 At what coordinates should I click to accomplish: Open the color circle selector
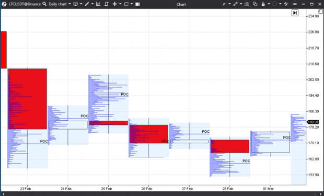274,4
